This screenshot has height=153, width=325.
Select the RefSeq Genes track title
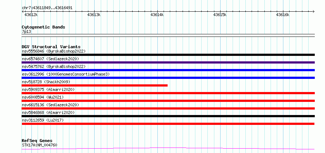[37, 141]
